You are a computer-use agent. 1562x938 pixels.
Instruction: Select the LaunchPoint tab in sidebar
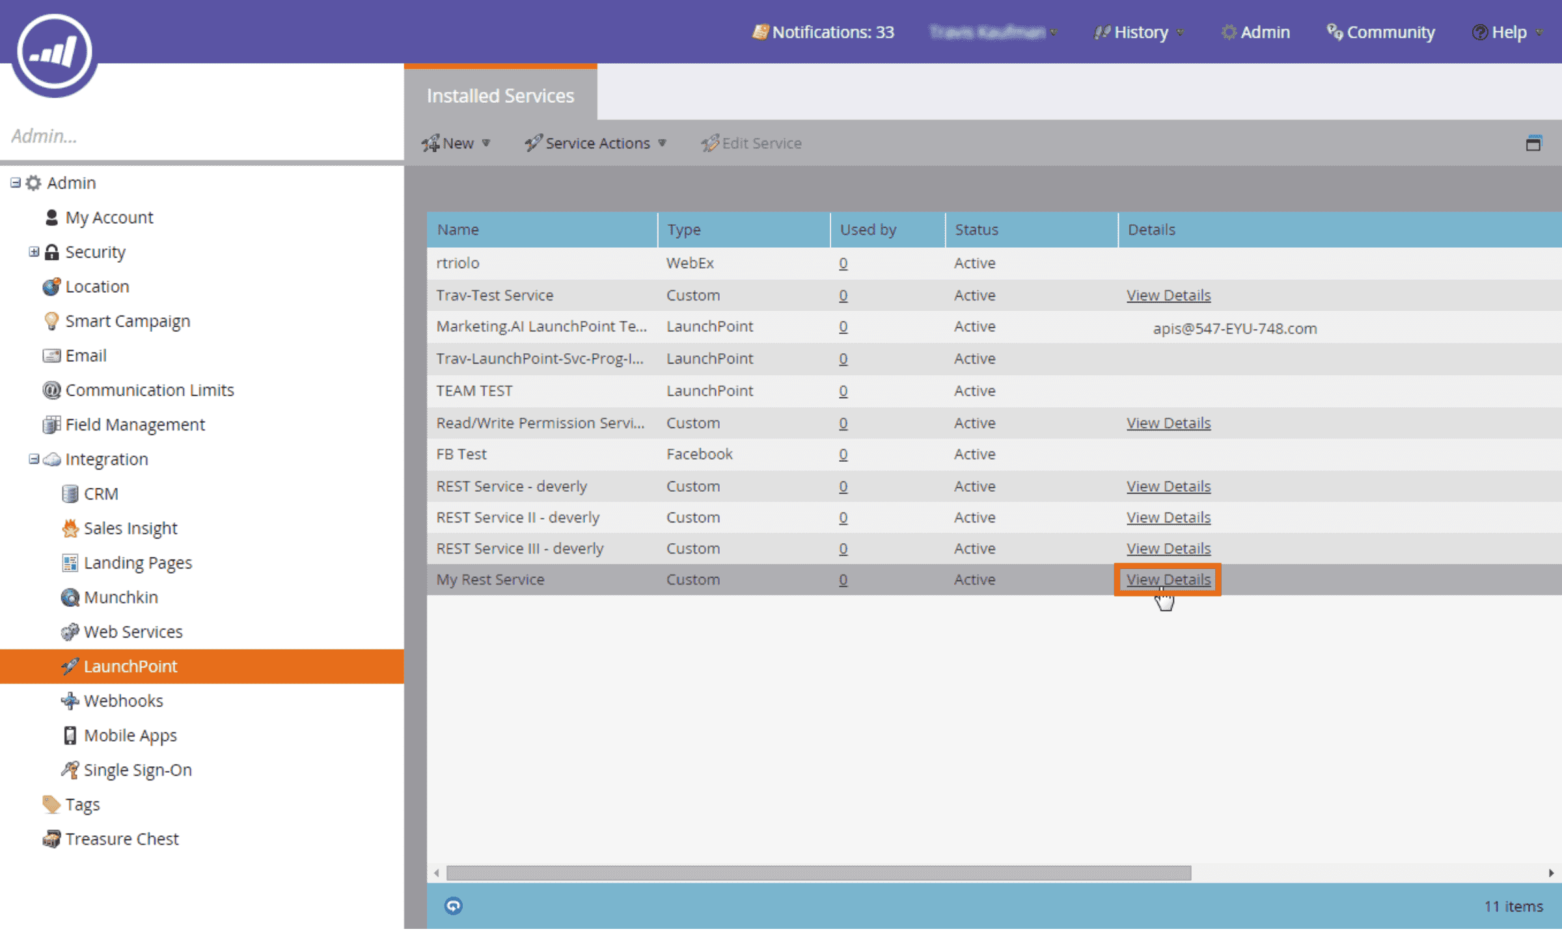130,666
